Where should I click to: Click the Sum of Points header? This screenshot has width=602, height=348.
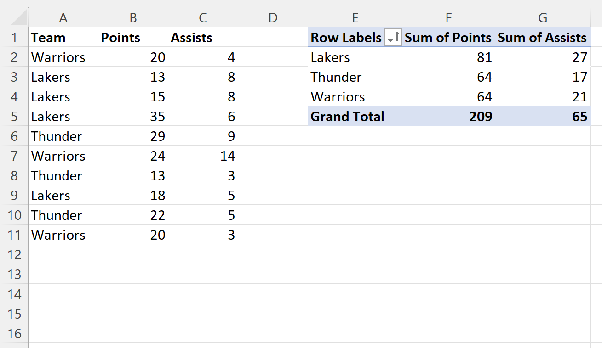pyautogui.click(x=449, y=38)
